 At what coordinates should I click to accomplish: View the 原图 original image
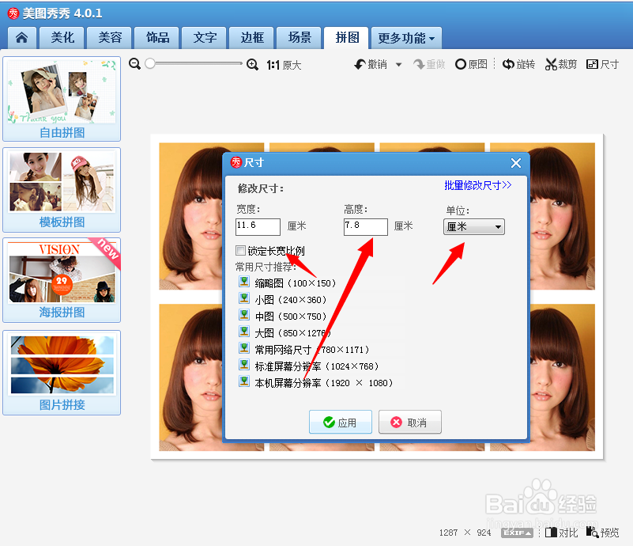471,64
